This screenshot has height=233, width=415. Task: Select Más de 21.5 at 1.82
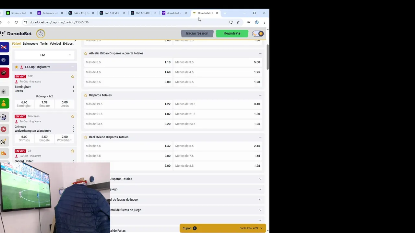(x=128, y=114)
